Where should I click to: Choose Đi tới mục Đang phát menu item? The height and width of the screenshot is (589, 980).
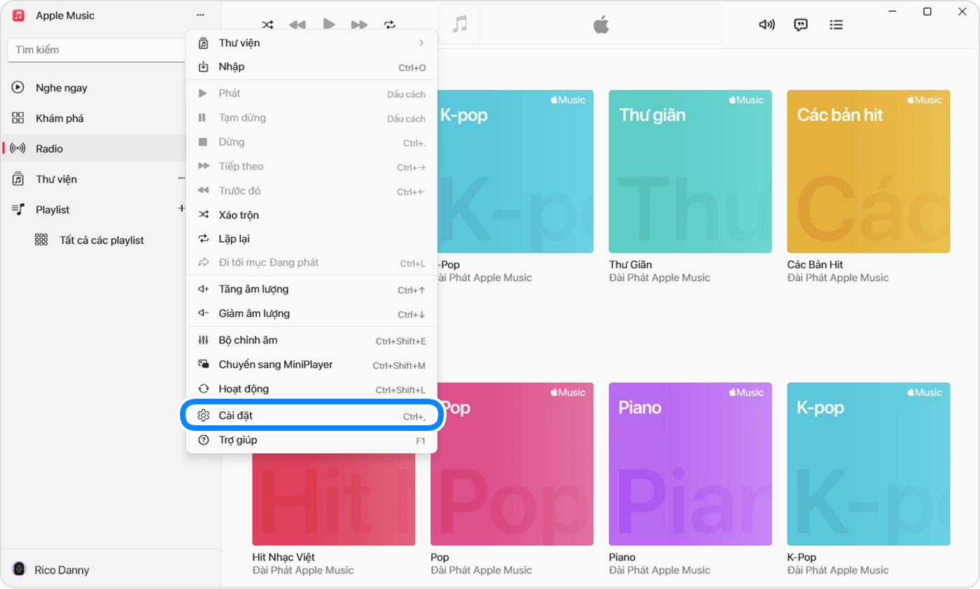(311, 263)
